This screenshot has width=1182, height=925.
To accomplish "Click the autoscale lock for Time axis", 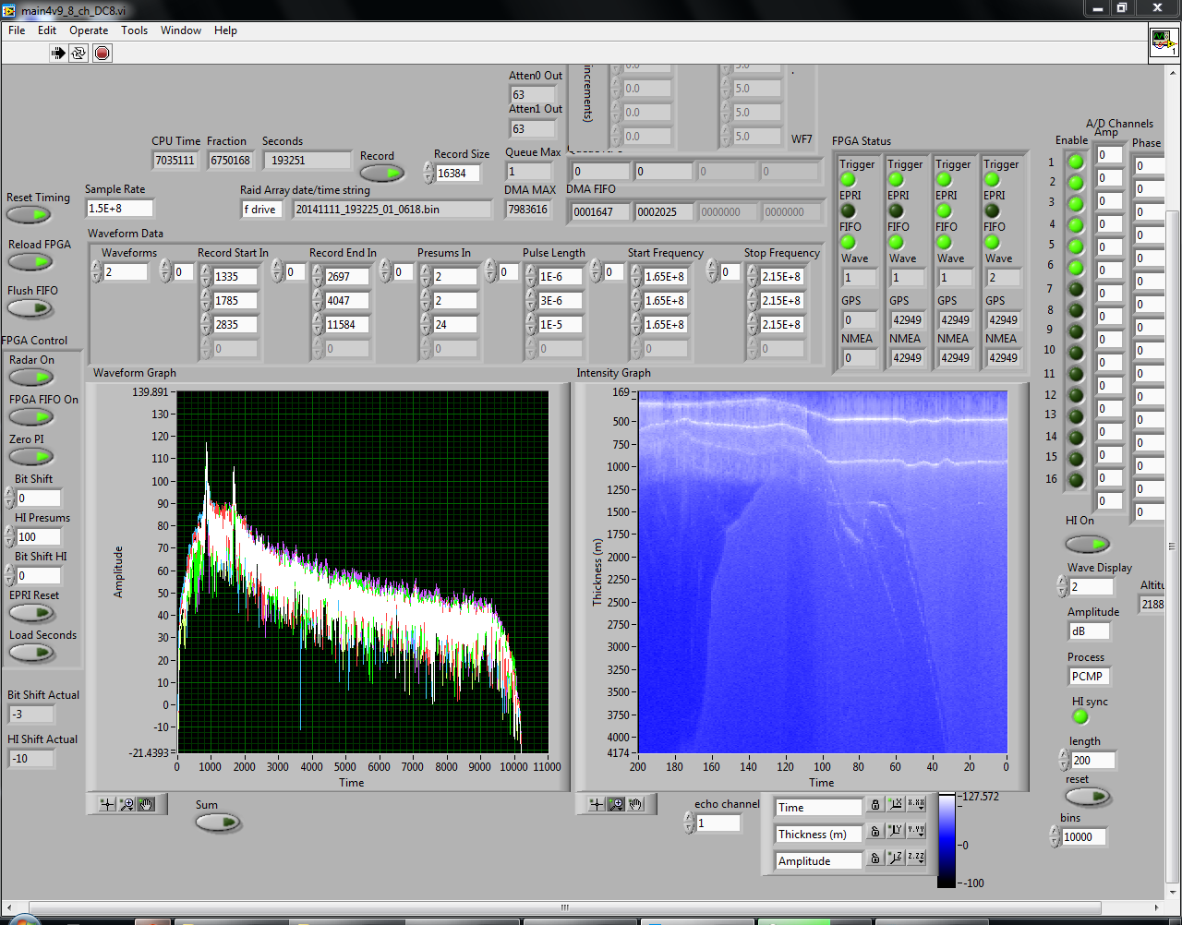I will click(875, 806).
